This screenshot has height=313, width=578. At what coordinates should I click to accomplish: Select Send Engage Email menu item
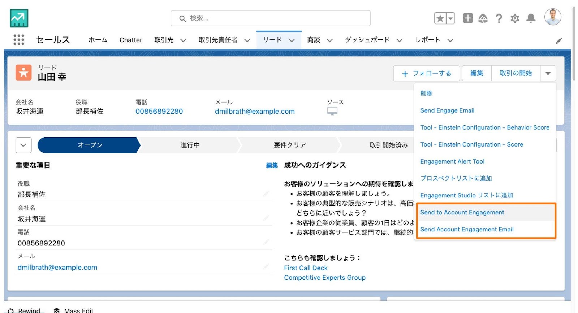coord(447,110)
